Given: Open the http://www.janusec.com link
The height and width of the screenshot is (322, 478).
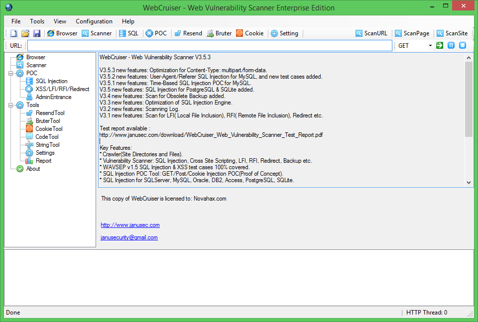Looking at the screenshot, I should tap(130, 225).
